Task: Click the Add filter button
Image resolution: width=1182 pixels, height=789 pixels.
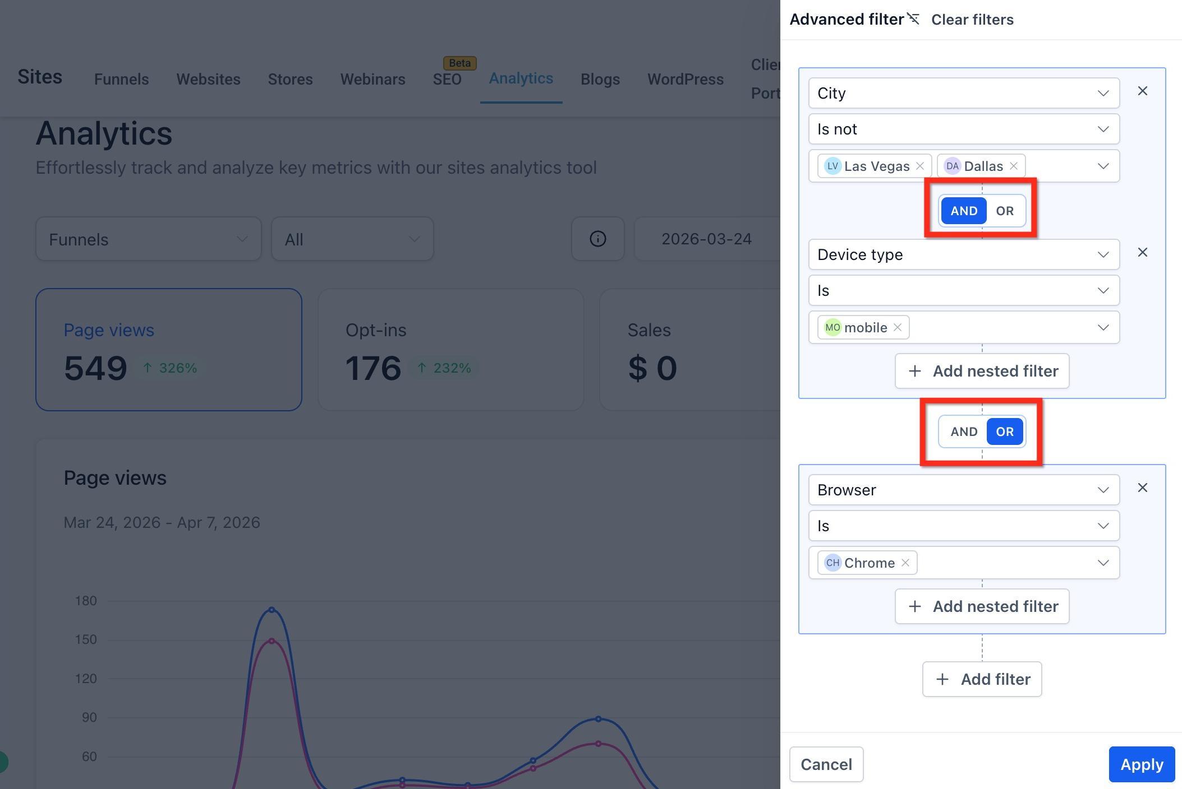Action: [x=982, y=679]
